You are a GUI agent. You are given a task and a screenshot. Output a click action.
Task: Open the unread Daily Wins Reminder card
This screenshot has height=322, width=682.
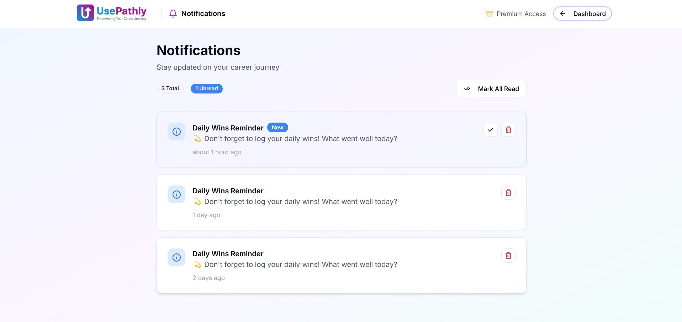pos(342,139)
